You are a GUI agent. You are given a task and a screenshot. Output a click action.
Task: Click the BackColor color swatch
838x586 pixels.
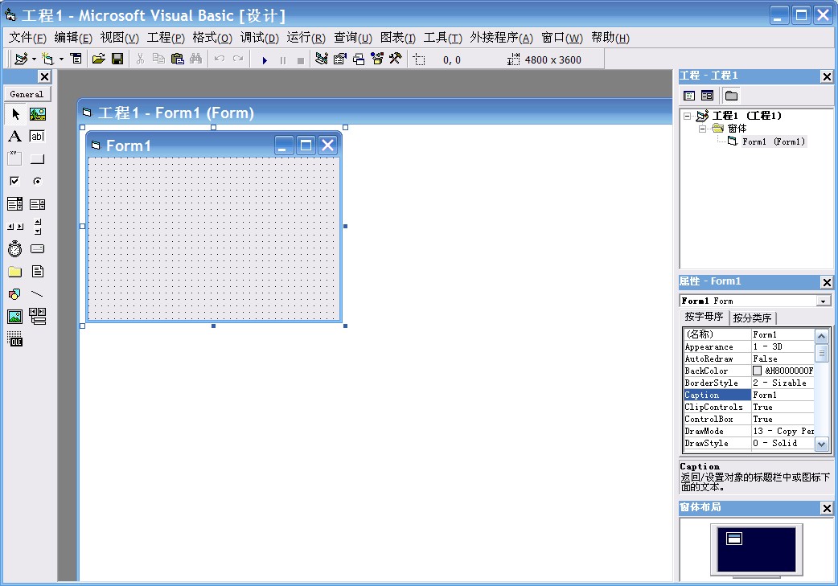(x=757, y=371)
